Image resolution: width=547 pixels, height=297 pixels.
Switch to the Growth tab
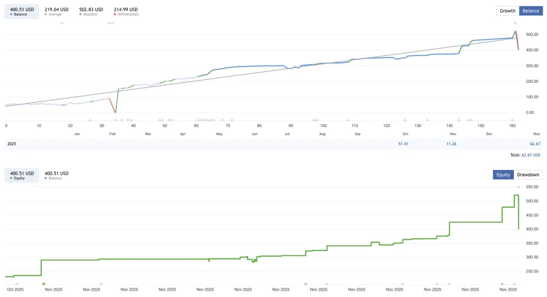tap(507, 11)
